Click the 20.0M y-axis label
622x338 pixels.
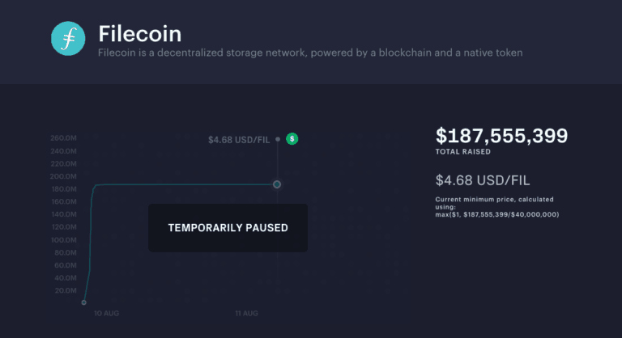pos(64,290)
